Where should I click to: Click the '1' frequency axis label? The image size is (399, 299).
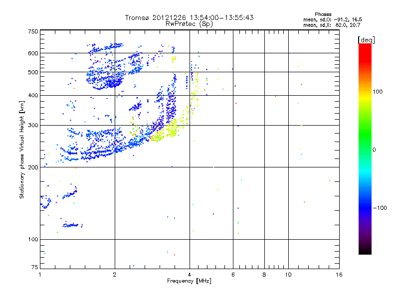pyautogui.click(x=40, y=275)
